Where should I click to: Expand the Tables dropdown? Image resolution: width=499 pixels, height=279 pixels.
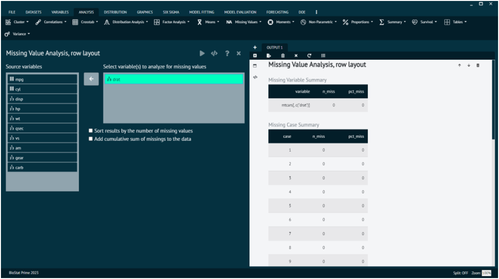point(456,22)
